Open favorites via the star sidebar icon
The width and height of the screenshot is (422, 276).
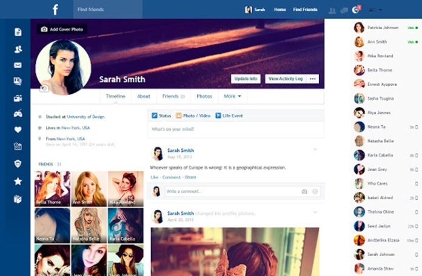(18, 181)
